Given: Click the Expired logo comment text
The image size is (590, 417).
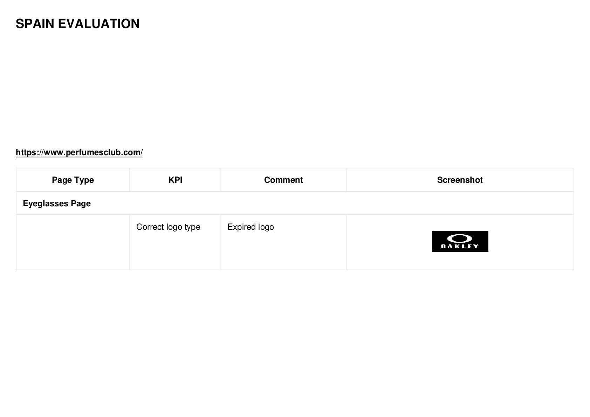Looking at the screenshot, I should click(x=251, y=227).
